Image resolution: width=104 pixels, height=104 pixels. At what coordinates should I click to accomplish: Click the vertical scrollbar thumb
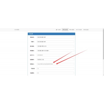(103, 44)
